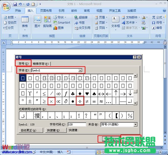Viewport: 168px width, 155px height.
Task: Open Word help question mark icon
Action: click(x=164, y=11)
